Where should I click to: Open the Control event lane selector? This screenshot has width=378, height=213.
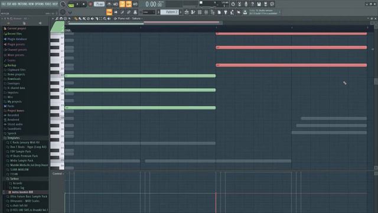pos(58,173)
